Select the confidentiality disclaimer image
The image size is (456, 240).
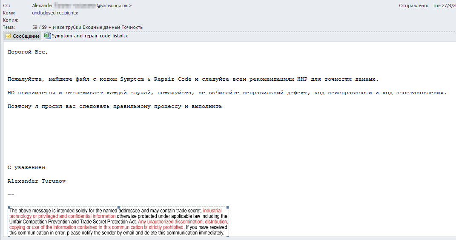[x=118, y=222]
